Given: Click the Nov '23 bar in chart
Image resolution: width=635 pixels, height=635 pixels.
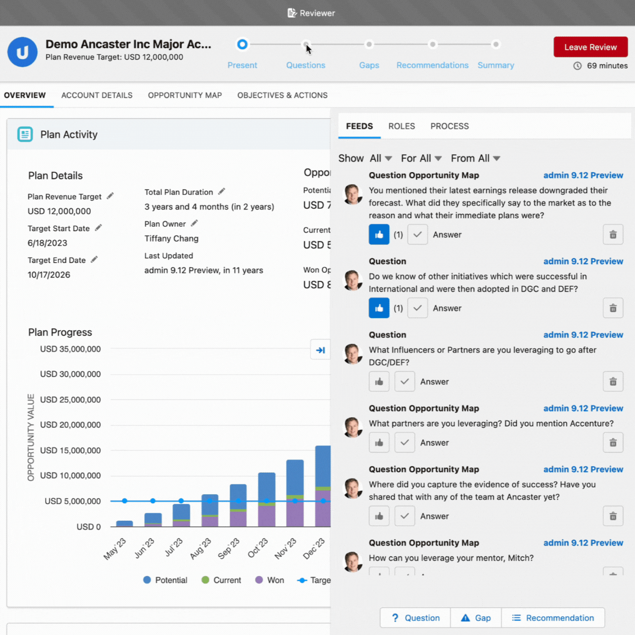Looking at the screenshot, I should (295, 493).
